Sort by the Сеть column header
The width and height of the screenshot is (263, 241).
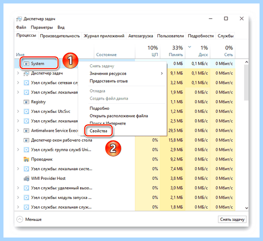pos(223,51)
